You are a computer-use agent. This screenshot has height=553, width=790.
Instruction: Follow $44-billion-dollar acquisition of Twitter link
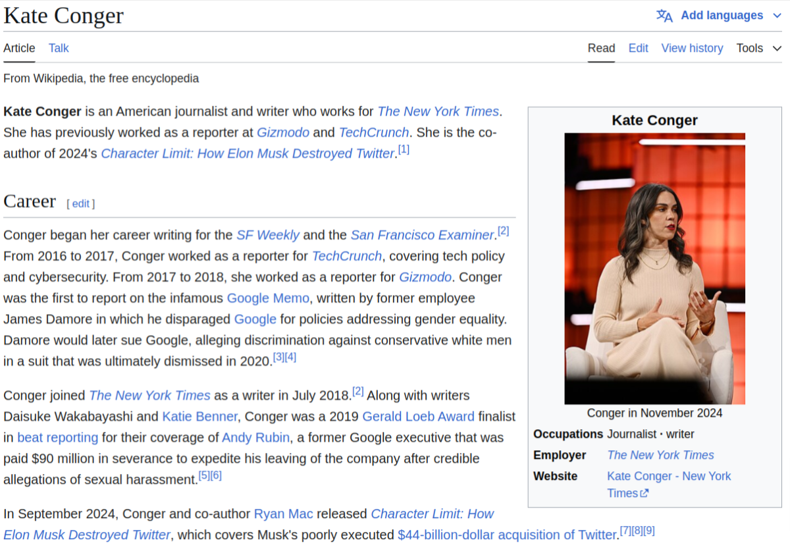508,535
